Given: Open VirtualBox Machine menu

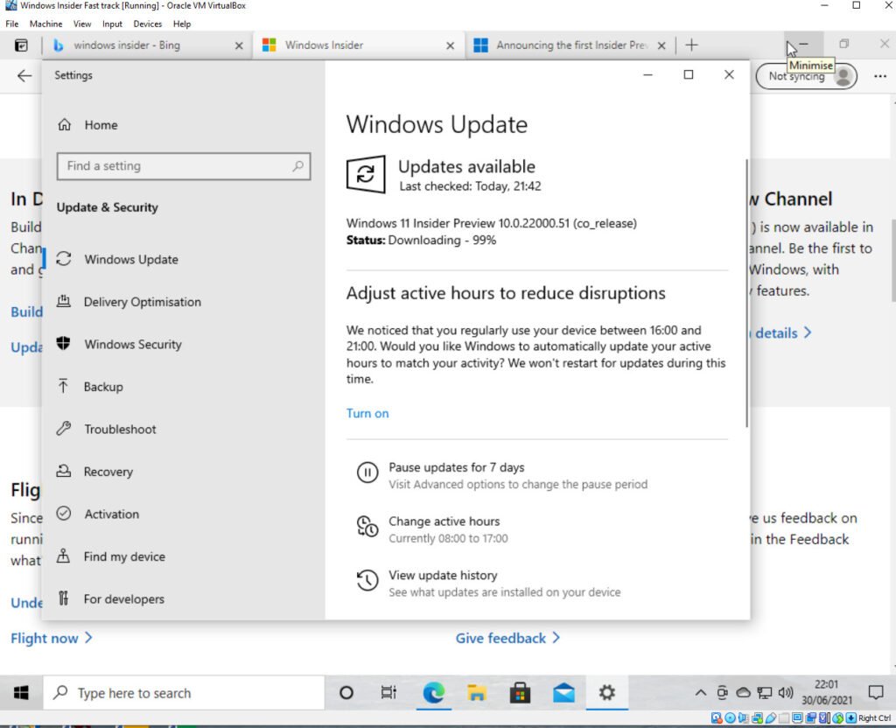Looking at the screenshot, I should pyautogui.click(x=45, y=24).
